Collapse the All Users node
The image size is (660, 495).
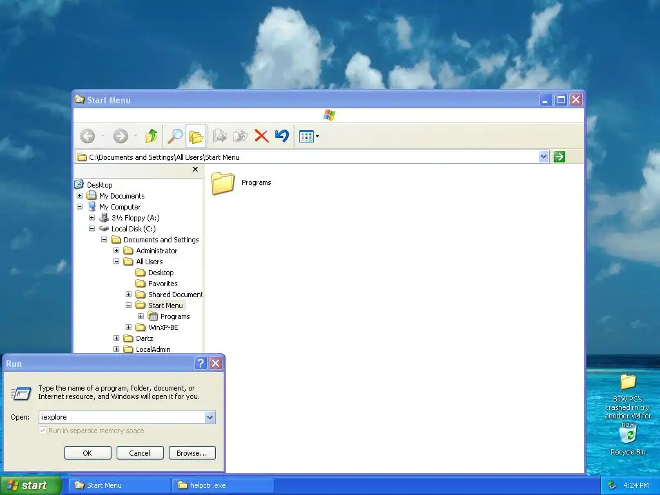[116, 262]
